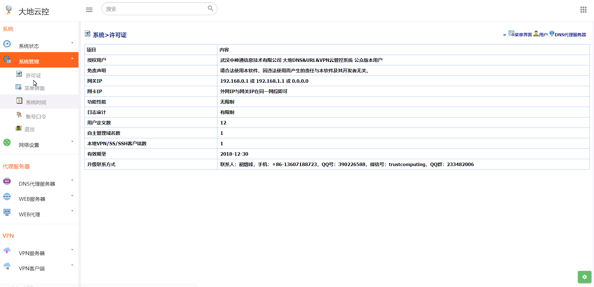
Task: Click the 系统>许可证 page heading
Action: tap(110, 35)
